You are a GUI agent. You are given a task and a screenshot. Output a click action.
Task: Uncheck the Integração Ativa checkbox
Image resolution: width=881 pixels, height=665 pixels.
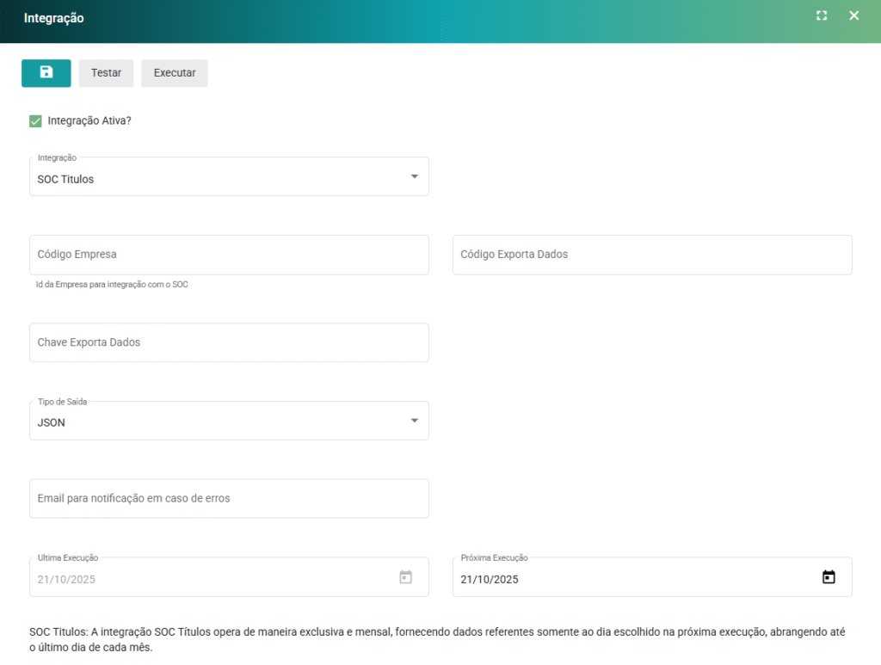pos(35,121)
